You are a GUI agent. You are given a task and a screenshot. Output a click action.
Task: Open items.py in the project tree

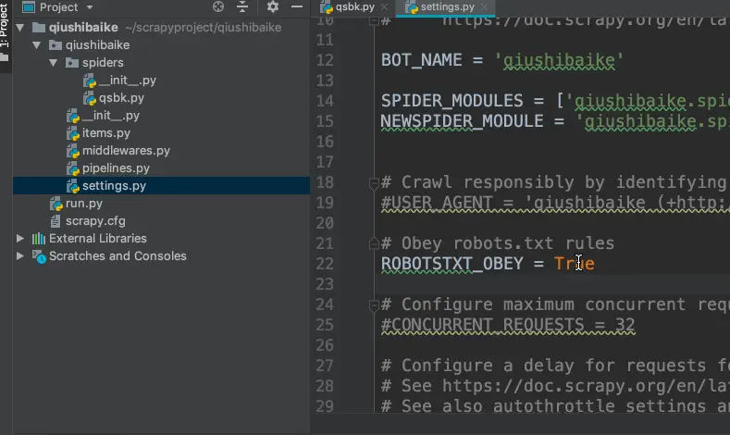(x=106, y=133)
